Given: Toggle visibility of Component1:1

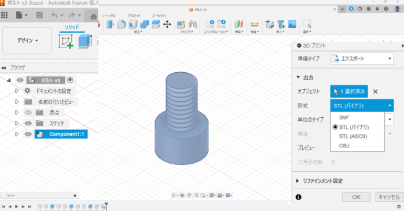Looking at the screenshot, I should [x=28, y=134].
